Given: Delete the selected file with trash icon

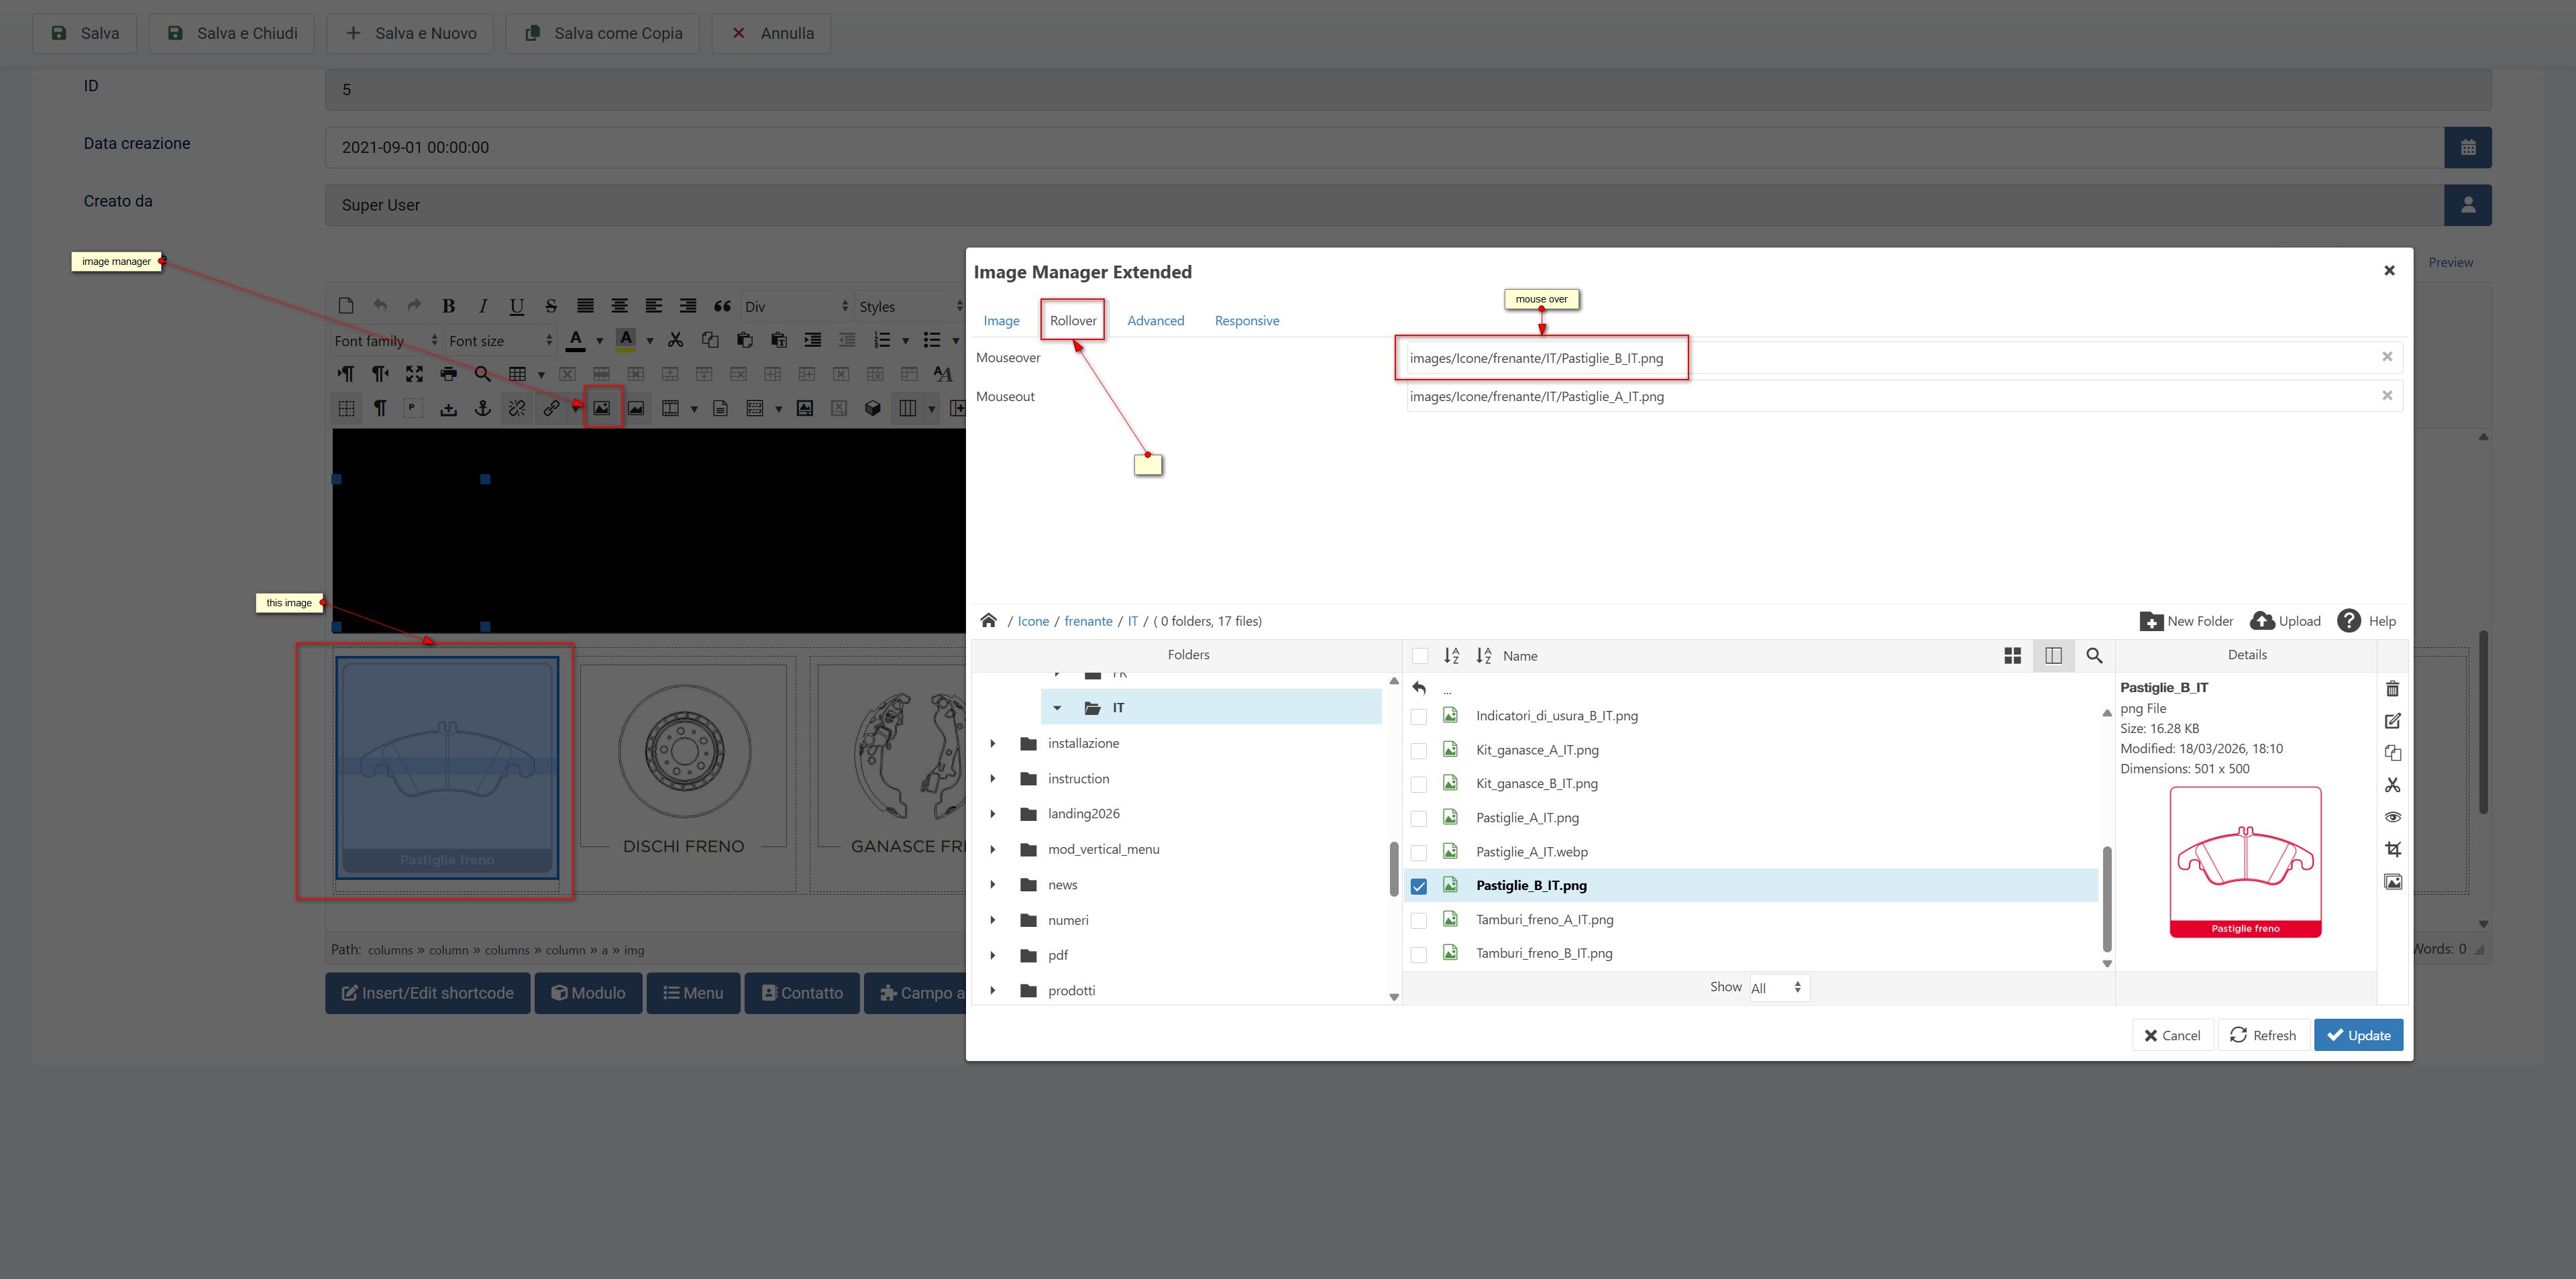Looking at the screenshot, I should 2392,689.
